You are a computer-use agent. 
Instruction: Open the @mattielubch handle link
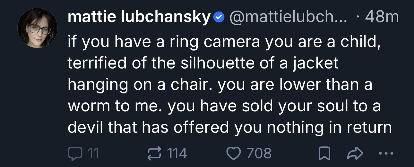pyautogui.click(x=287, y=17)
